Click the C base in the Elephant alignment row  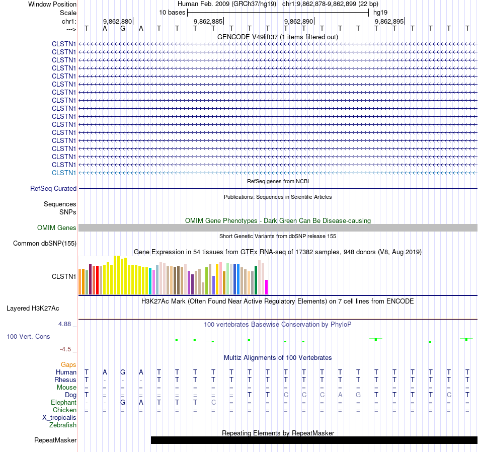pos(213,403)
